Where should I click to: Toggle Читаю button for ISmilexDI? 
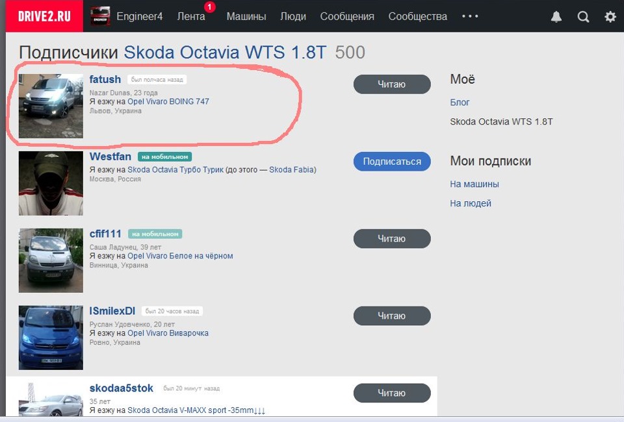click(x=391, y=316)
